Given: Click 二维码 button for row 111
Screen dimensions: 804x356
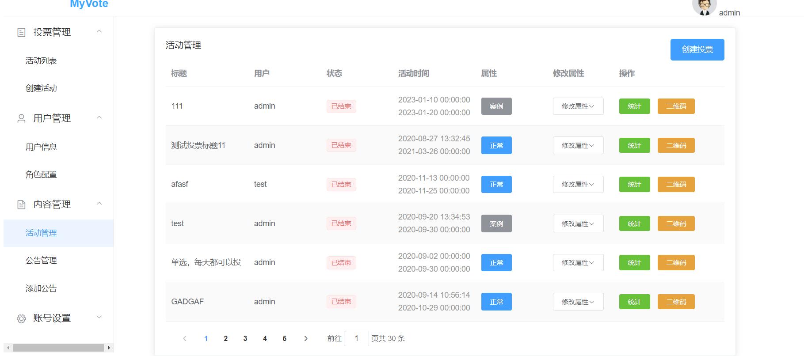Looking at the screenshot, I should point(676,106).
